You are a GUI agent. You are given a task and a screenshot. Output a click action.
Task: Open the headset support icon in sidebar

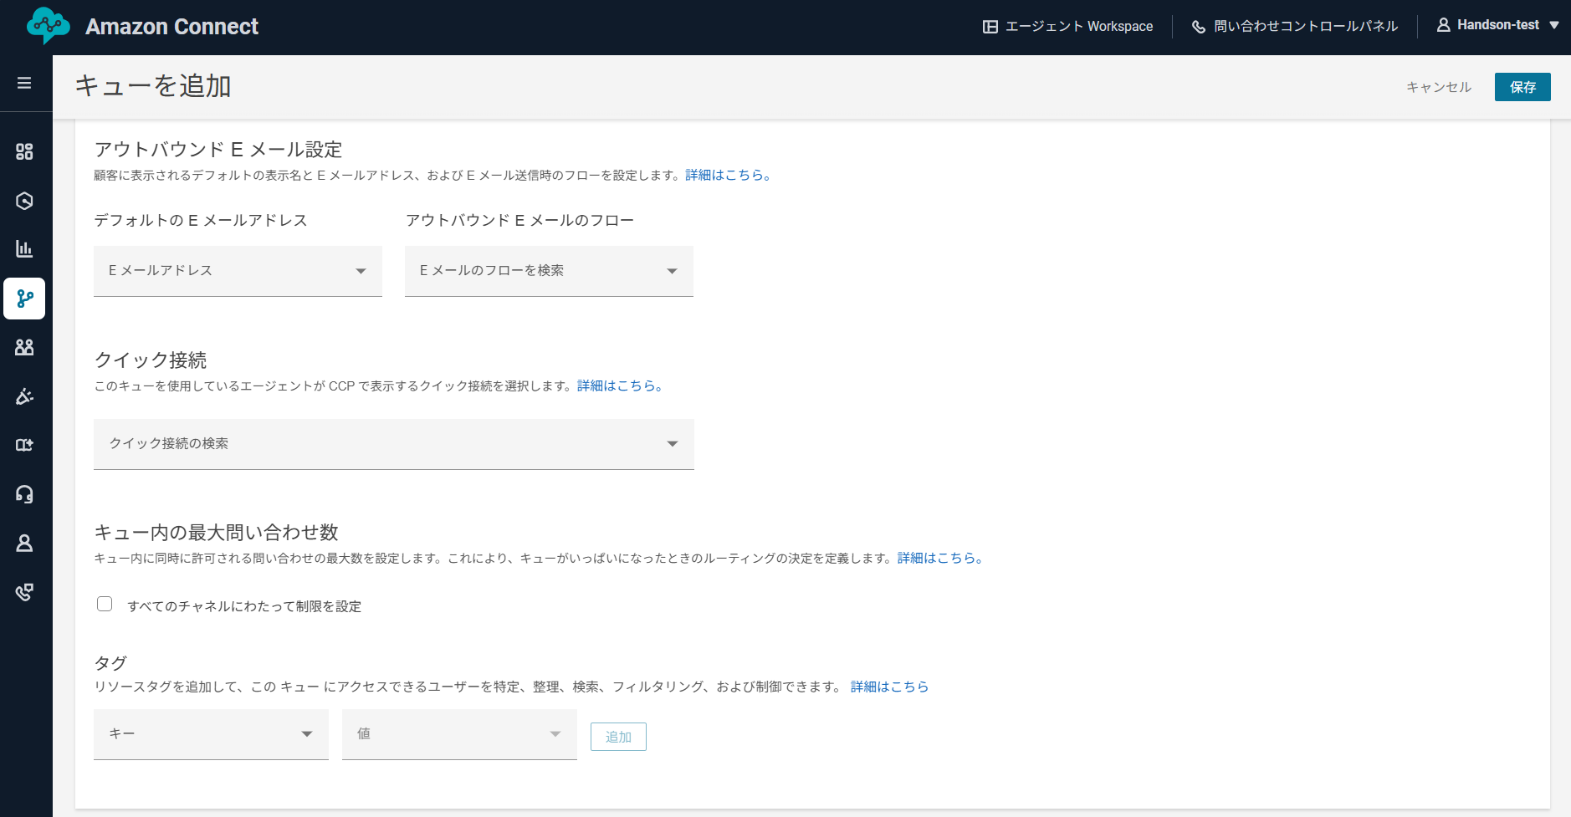coord(24,494)
